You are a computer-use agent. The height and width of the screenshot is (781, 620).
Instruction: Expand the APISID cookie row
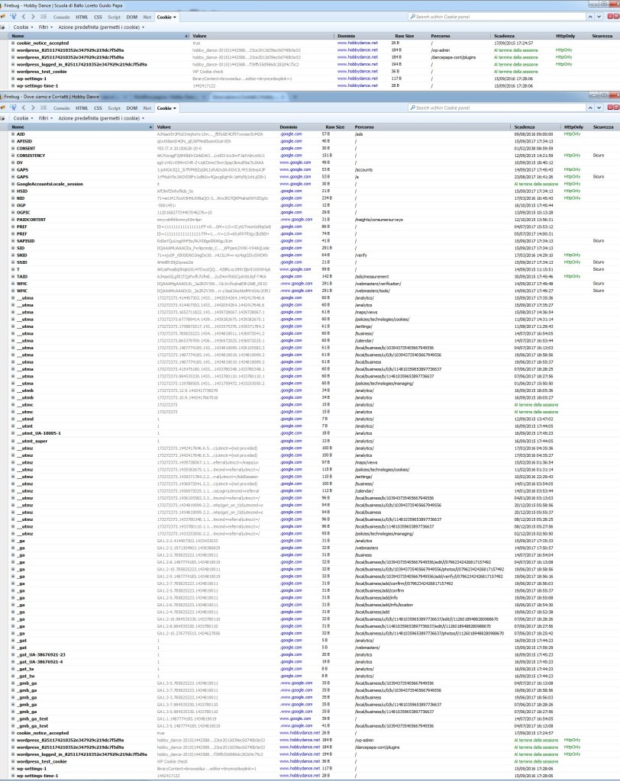pos(13,141)
